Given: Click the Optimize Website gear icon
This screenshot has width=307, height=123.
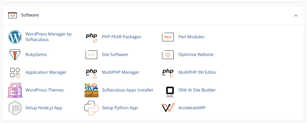Looking at the screenshot, I should tap(168, 55).
